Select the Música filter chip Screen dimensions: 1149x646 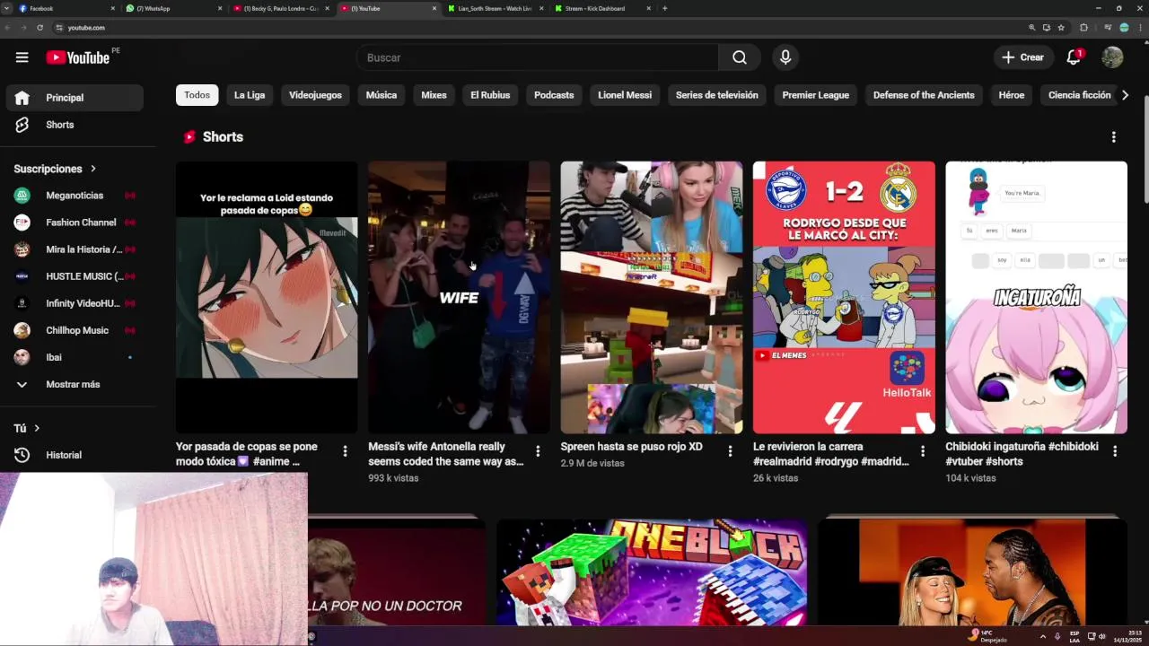382,95
